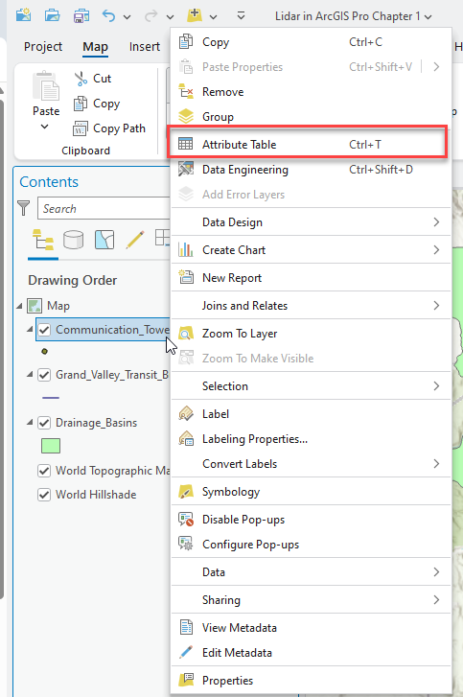Open the Joins and Relates submenu
Viewport: 463px width, 697px height.
click(x=311, y=306)
